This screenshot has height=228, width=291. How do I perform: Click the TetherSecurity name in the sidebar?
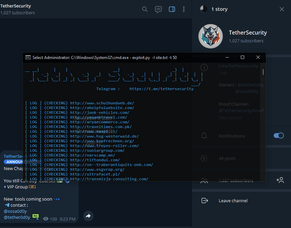pyautogui.click(x=248, y=33)
